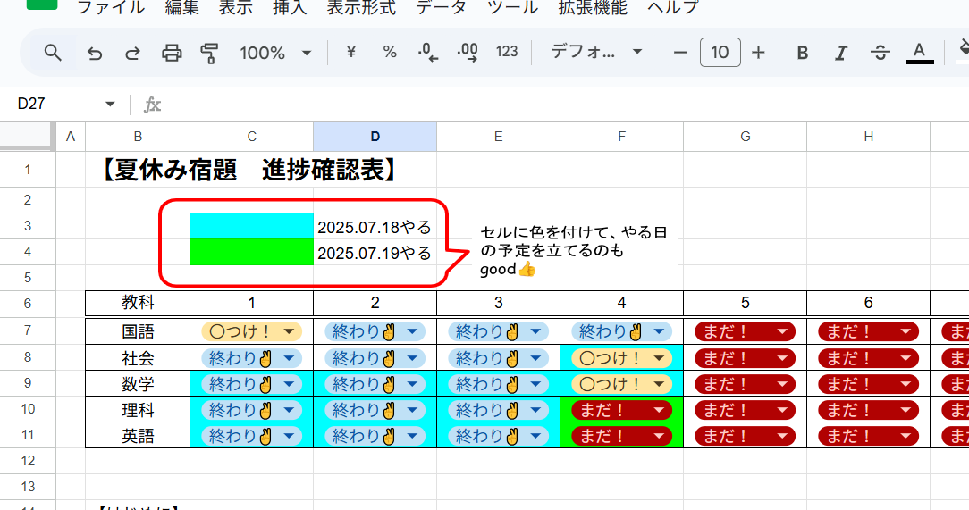Click the 数学 subject cell

(x=138, y=384)
